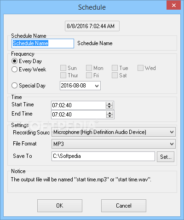Tick the Wed checkbox

click(x=140, y=68)
